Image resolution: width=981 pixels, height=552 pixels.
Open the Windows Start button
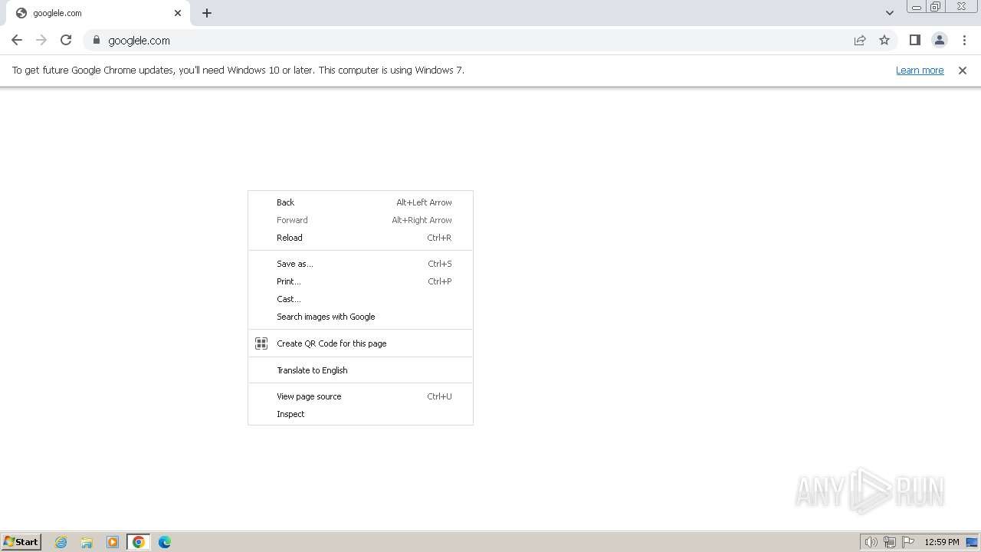point(21,541)
